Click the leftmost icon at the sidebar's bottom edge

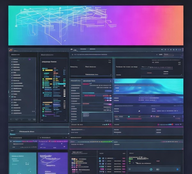[12, 119]
